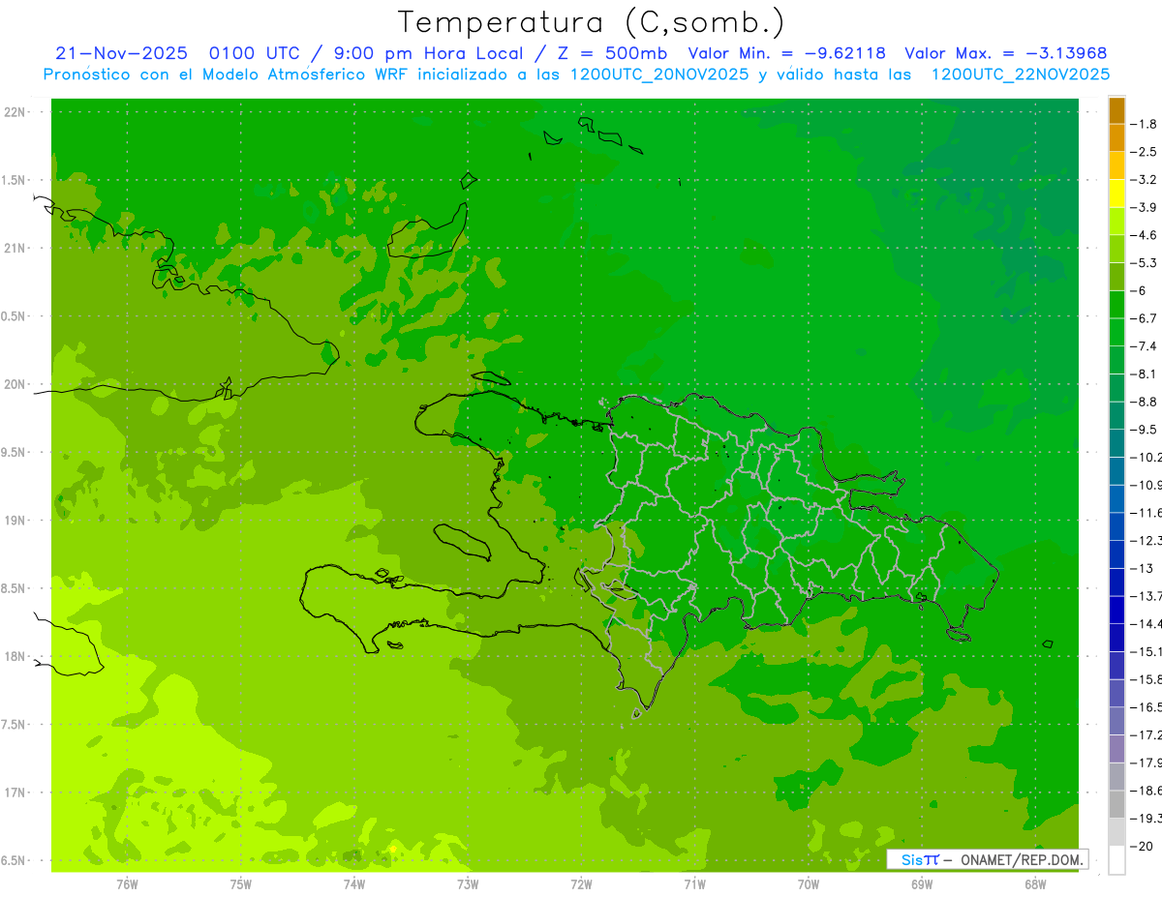This screenshot has height=897, width=1162.
Task: Click the "20N" latitude label
Action: 15,384
